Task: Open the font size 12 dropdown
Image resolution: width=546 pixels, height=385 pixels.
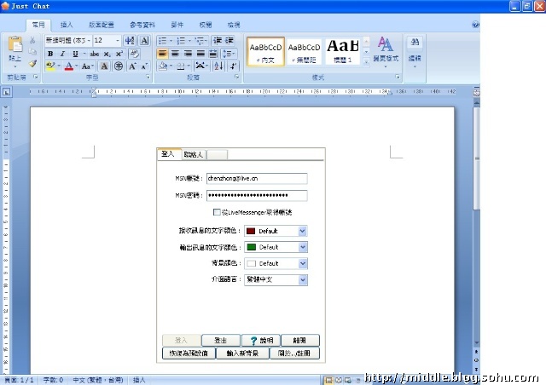Action: [118, 41]
